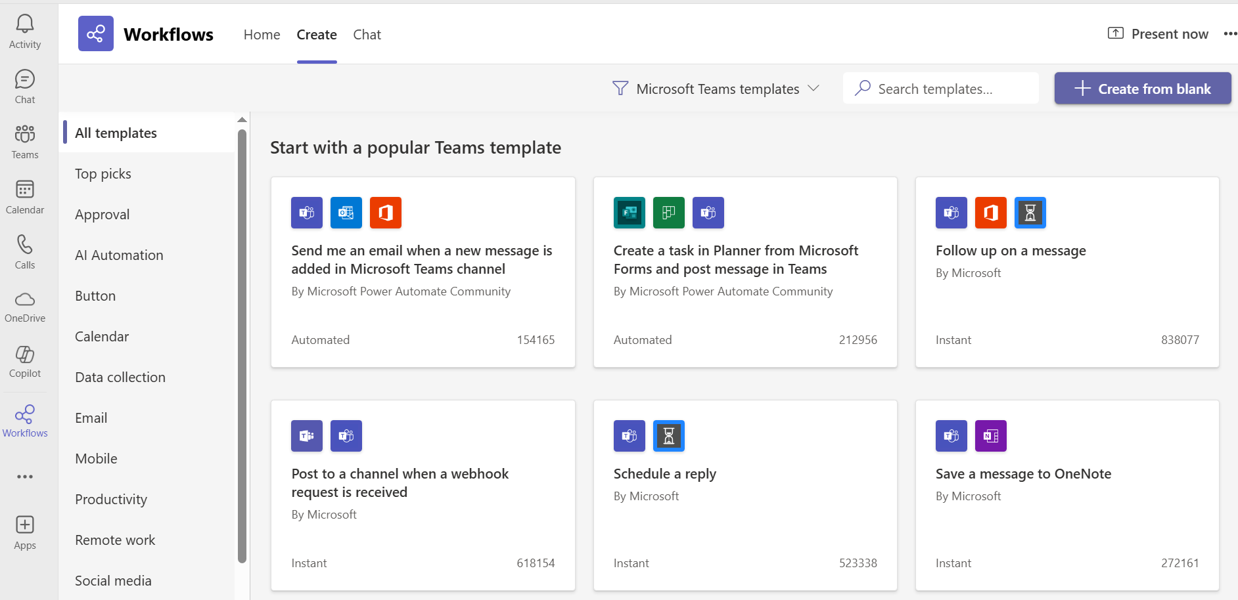Click Start with a popular Teams template heading

tap(415, 148)
